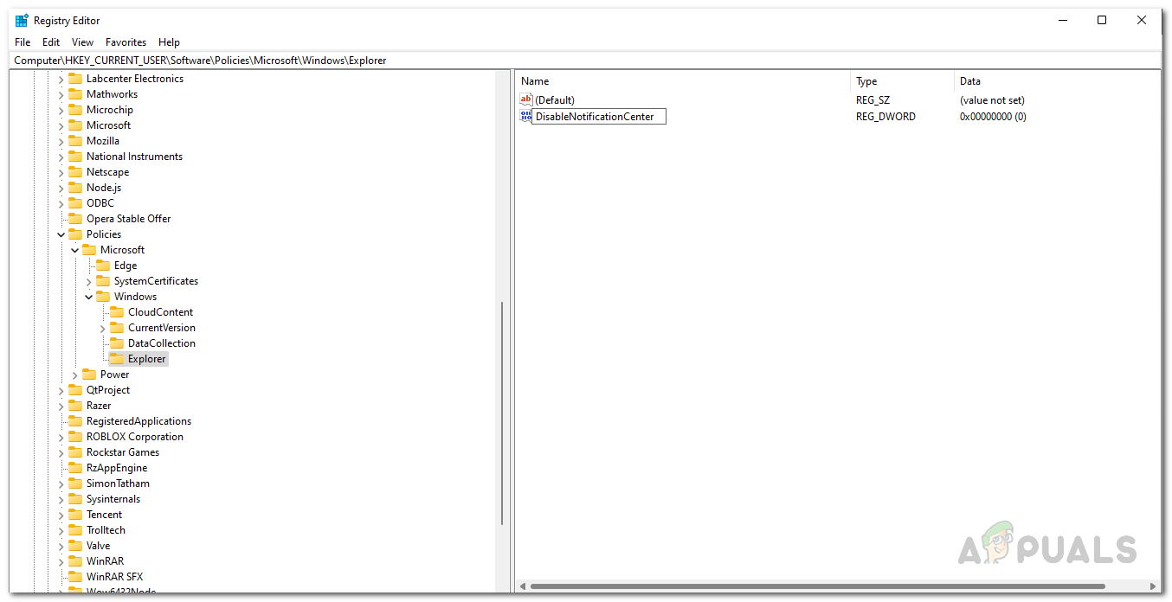
Task: Expand the Power key
Action: (x=74, y=375)
